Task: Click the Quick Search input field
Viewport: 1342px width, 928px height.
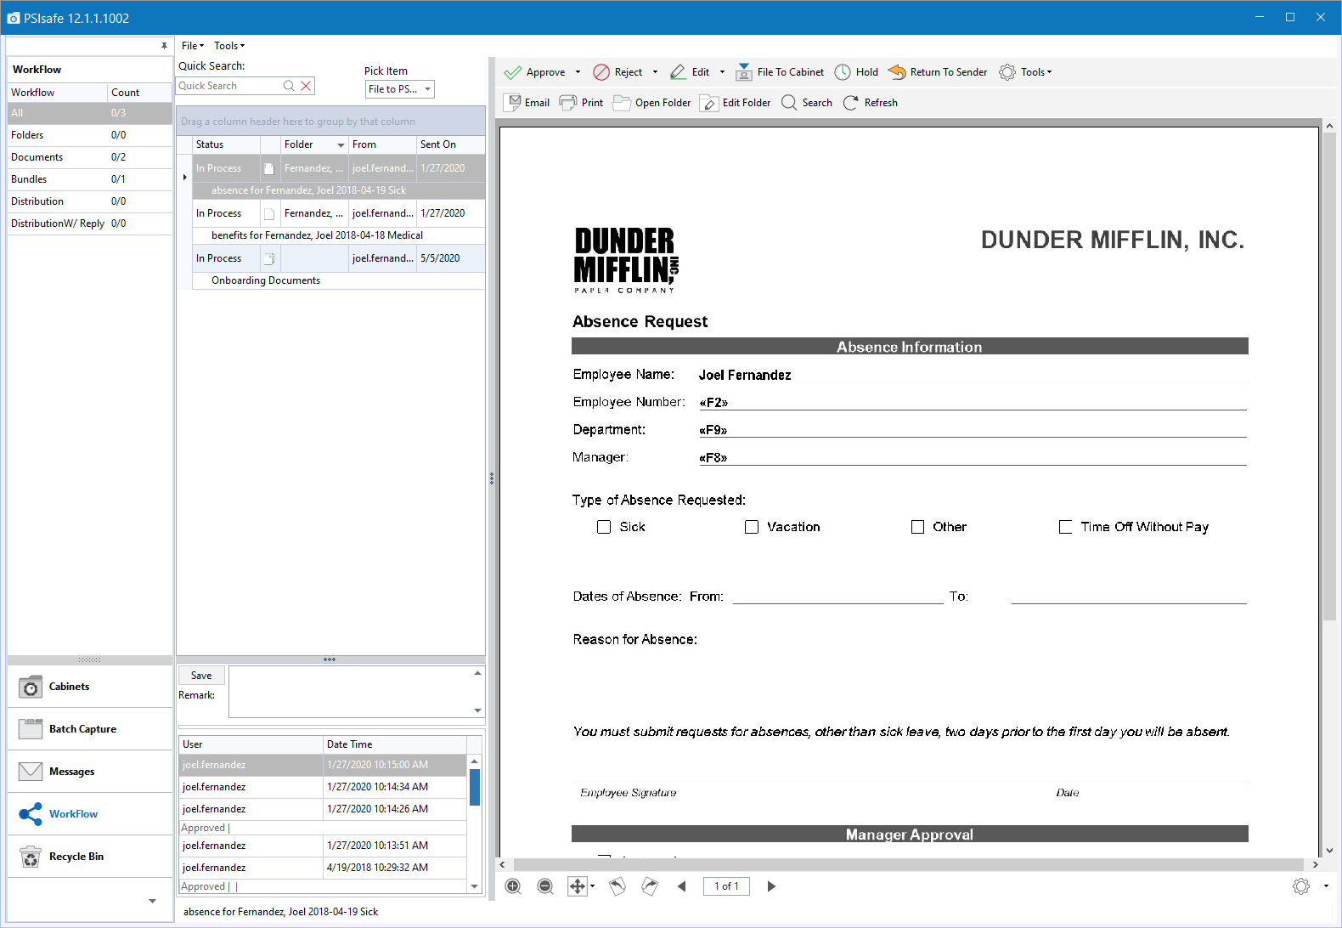Action: click(x=229, y=86)
